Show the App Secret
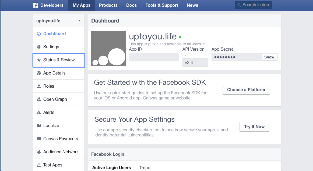This screenshot has height=171, width=313. (x=269, y=57)
